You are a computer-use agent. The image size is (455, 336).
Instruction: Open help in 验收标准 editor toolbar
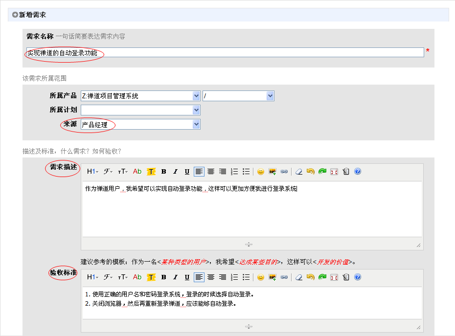click(358, 277)
